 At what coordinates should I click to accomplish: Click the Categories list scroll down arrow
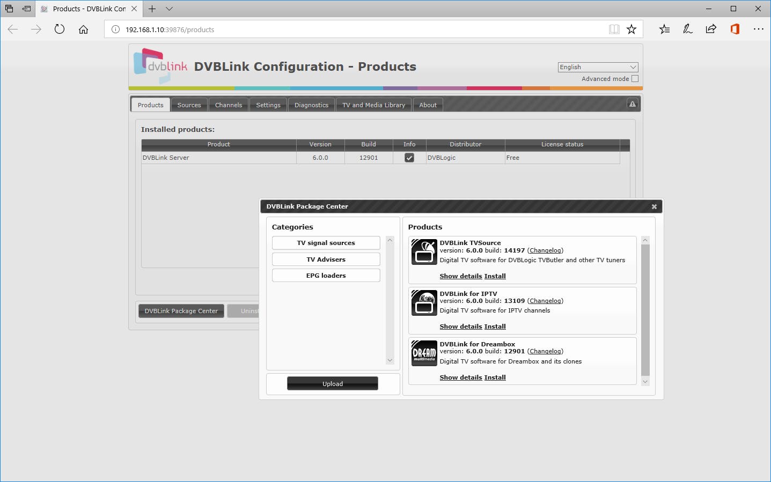390,360
